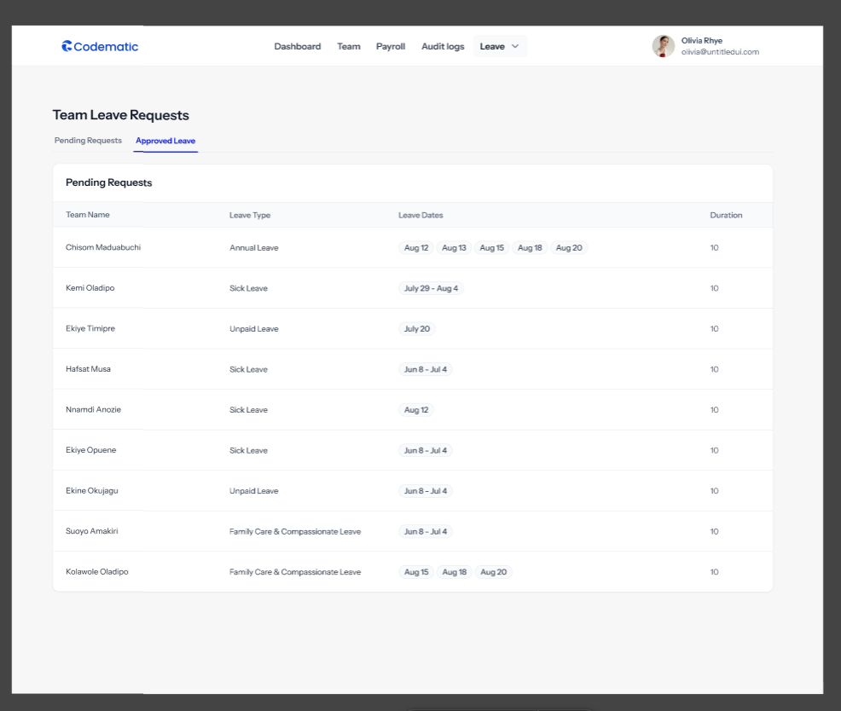The height and width of the screenshot is (711, 841).
Task: Click the Leave dropdown chevron
Action: 514,46
